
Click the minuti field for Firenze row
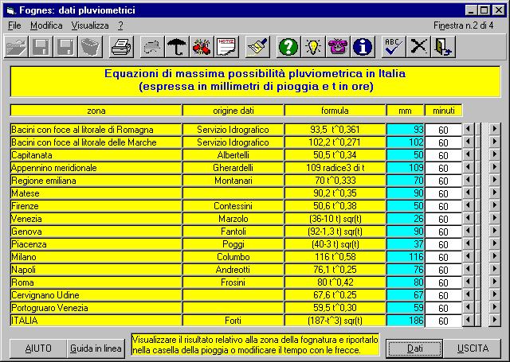pos(443,206)
